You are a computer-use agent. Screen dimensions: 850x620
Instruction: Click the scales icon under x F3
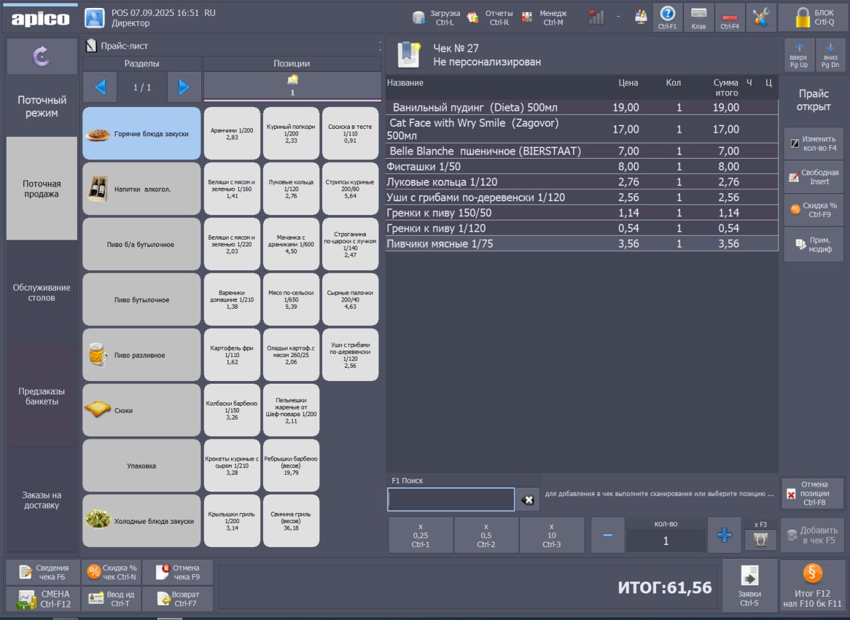point(760,540)
